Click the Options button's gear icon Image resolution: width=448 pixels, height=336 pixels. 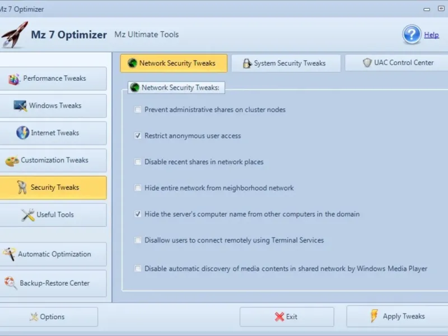(x=34, y=316)
